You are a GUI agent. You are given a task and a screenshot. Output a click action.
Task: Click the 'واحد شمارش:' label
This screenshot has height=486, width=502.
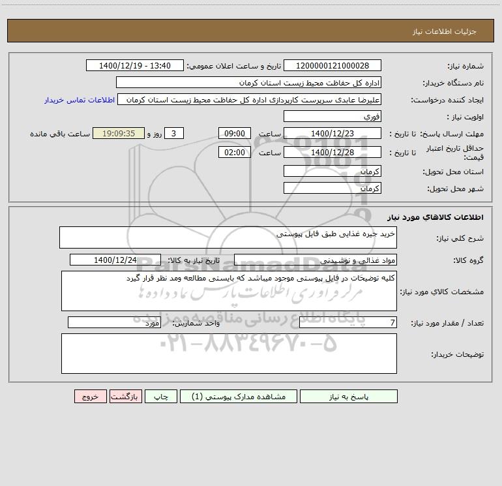click(x=196, y=324)
